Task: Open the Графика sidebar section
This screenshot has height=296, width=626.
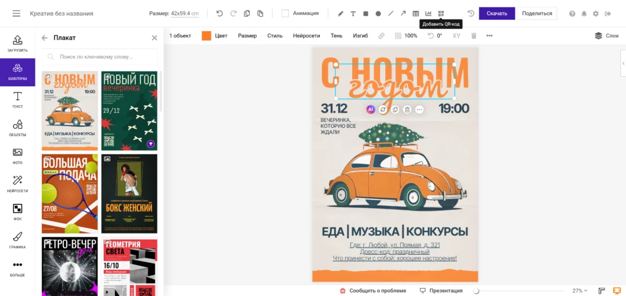Action: [18, 240]
